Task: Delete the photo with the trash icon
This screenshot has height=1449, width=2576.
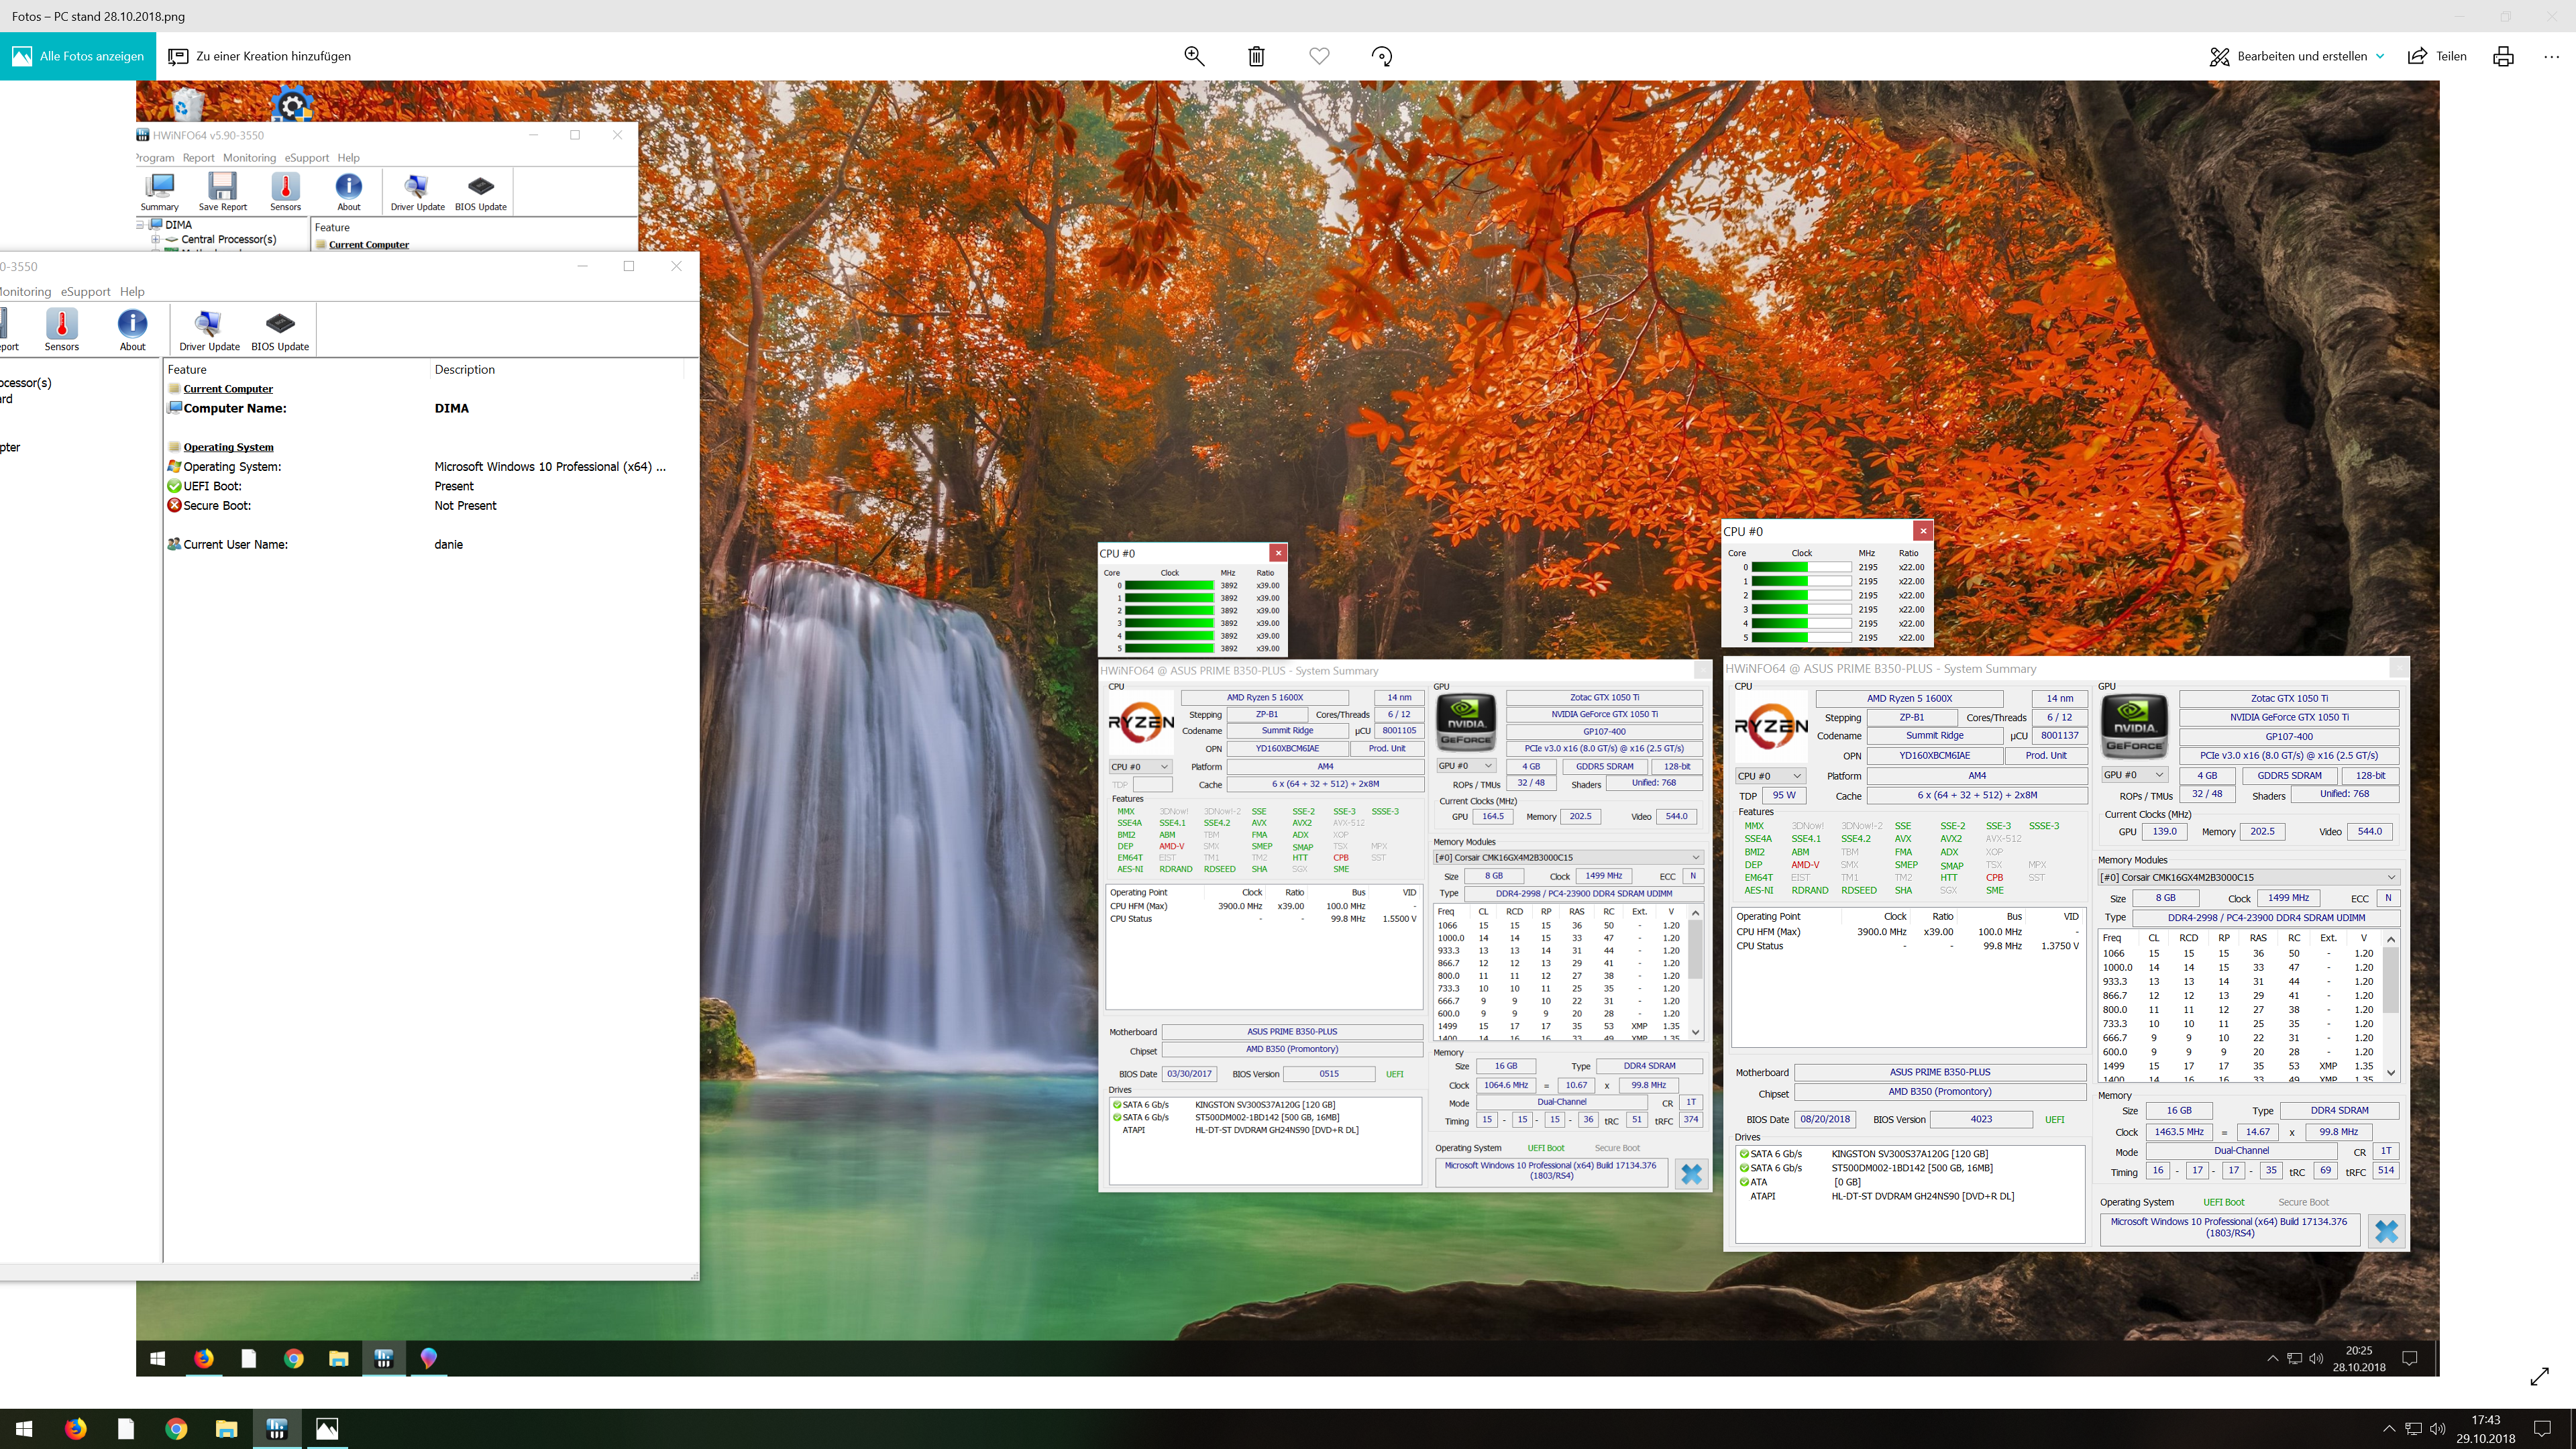Action: 1256,56
